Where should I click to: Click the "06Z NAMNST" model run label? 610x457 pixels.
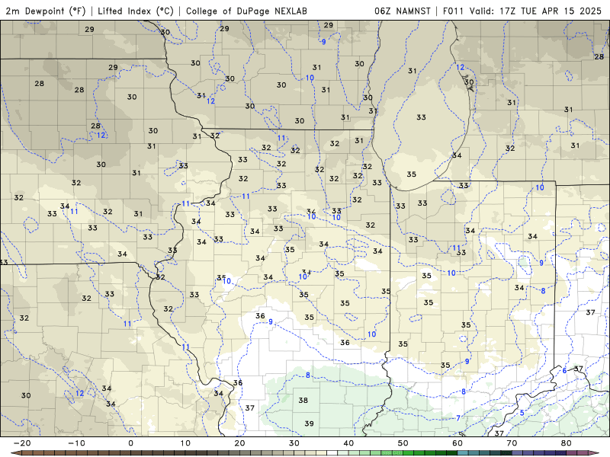(403, 11)
